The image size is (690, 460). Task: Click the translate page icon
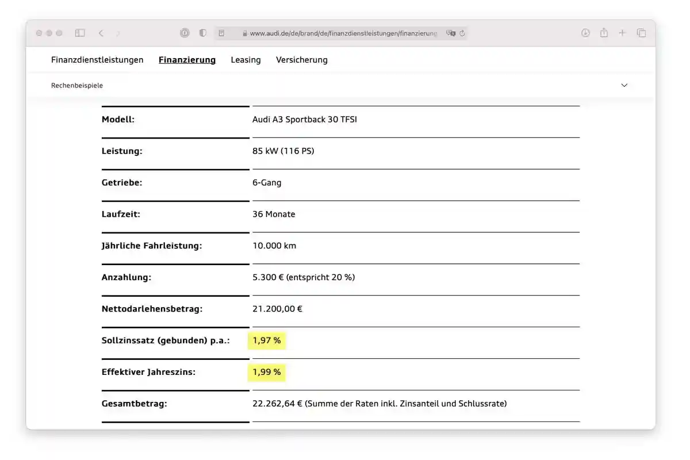click(451, 33)
